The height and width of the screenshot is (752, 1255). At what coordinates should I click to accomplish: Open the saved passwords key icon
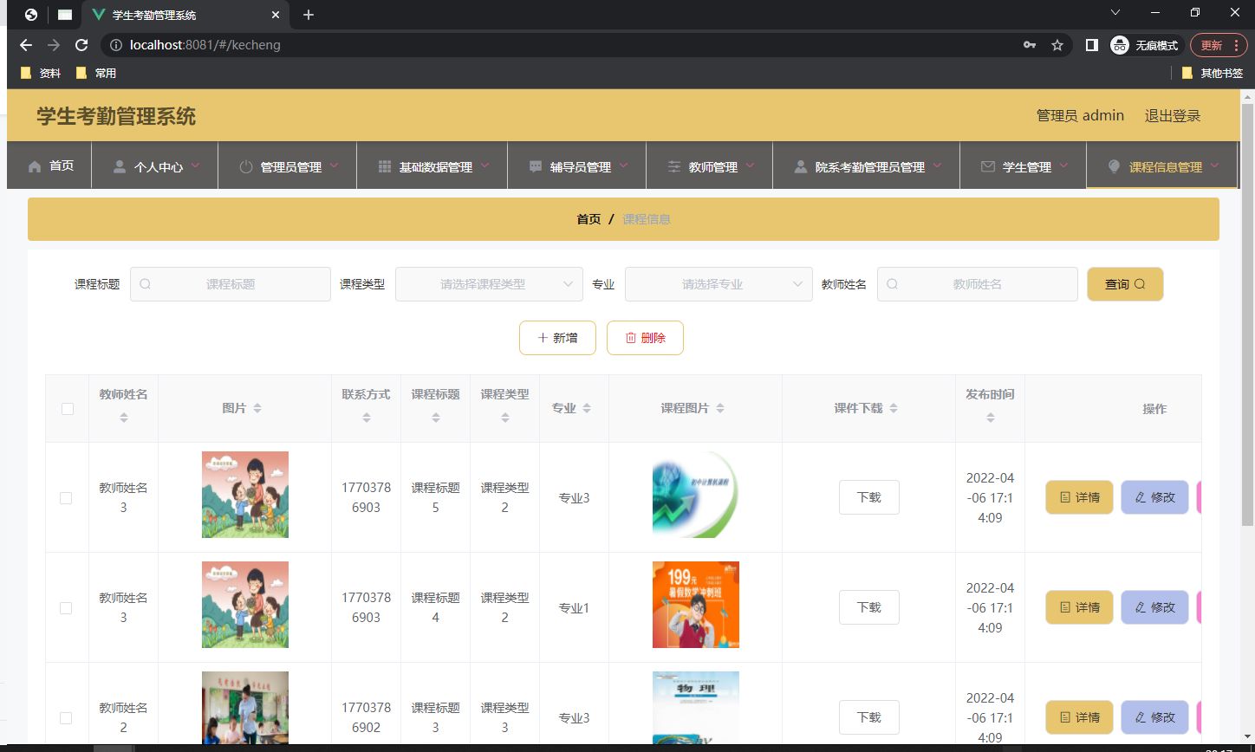tap(1030, 45)
